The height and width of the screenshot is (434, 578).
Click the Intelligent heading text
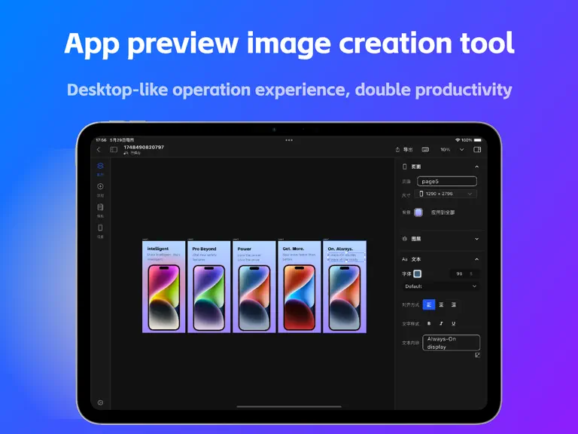[158, 249]
